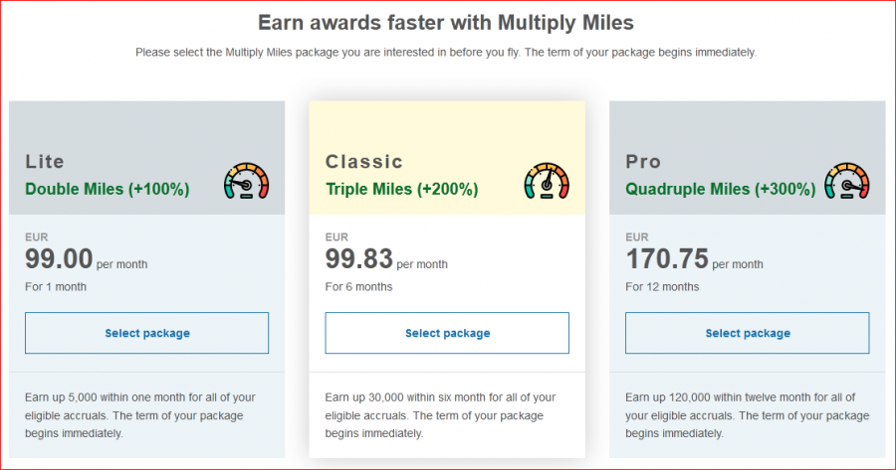Viewport: 896px width, 470px height.
Task: Click the Lite plan title
Action: tap(45, 161)
